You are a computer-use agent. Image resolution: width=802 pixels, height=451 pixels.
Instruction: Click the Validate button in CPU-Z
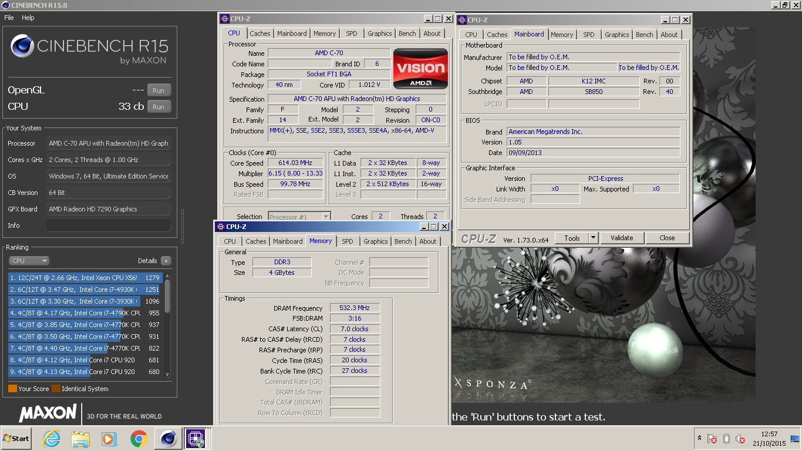click(x=622, y=238)
